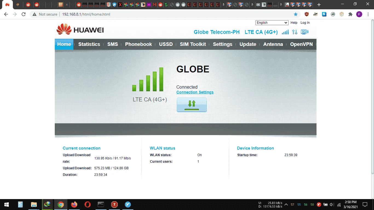The image size is (374, 210).
Task: Click the 5G WLAN status icon in header
Action: click(304, 32)
